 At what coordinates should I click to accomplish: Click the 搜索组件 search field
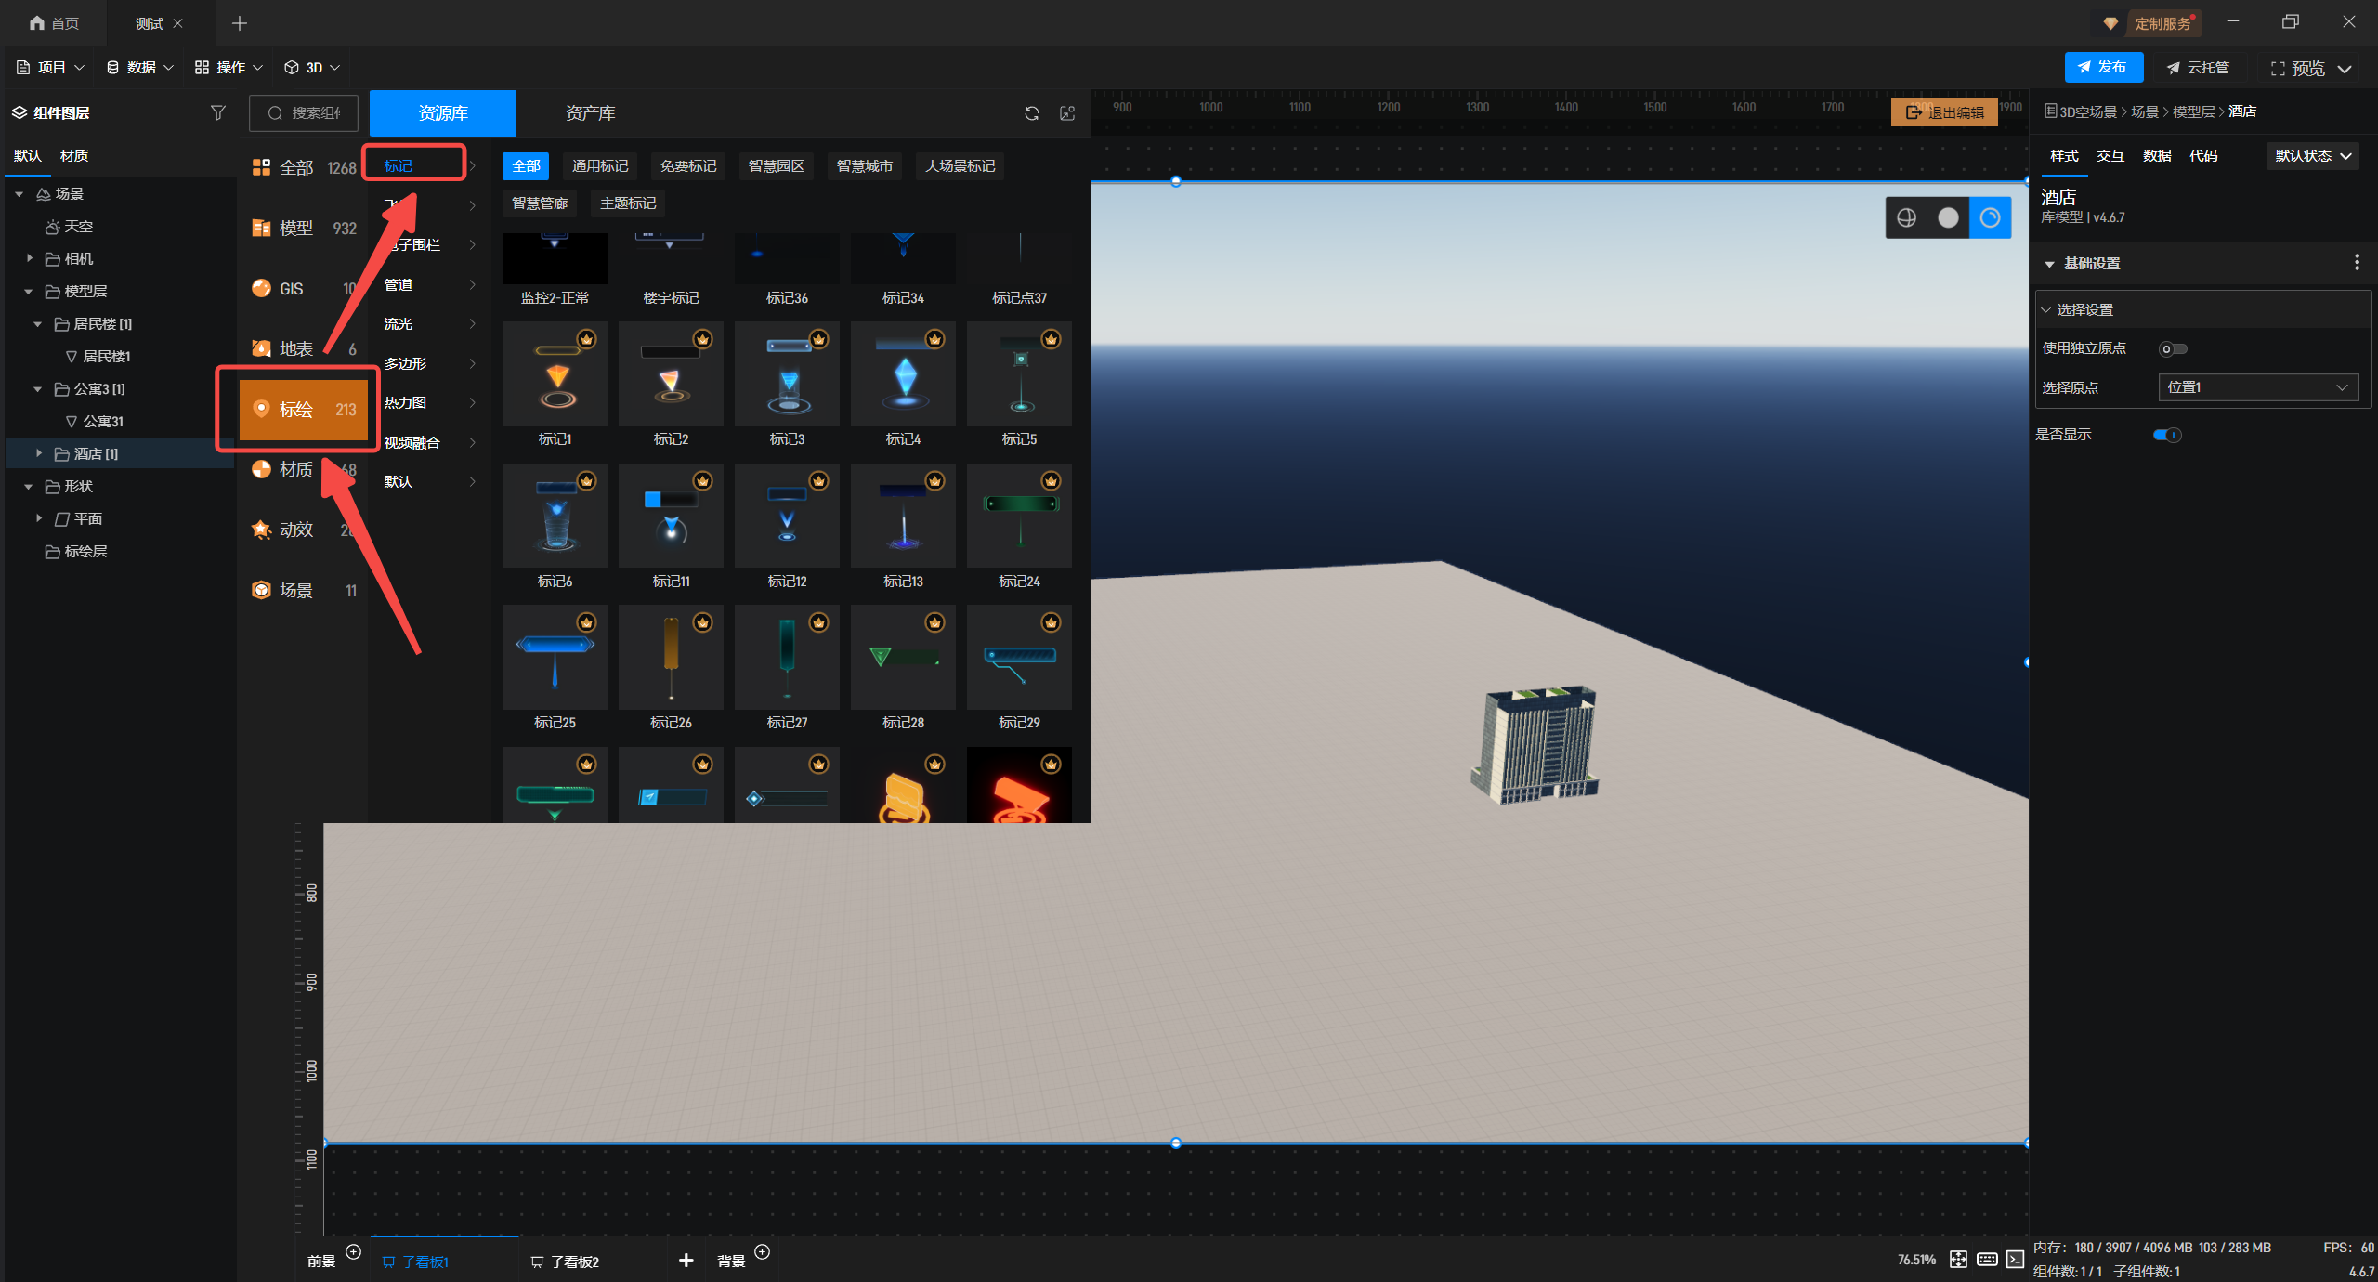[x=305, y=113]
